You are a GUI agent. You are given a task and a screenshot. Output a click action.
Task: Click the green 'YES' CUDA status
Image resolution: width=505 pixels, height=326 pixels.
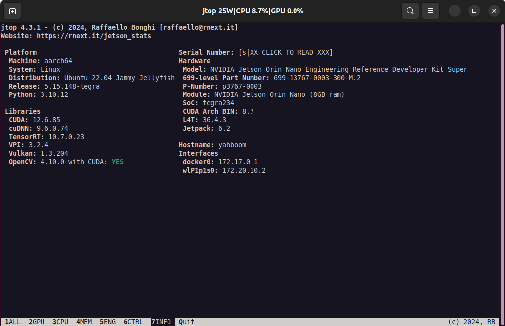pyautogui.click(x=118, y=162)
